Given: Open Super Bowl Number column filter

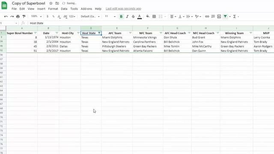Looking at the screenshot, I should (36, 33).
